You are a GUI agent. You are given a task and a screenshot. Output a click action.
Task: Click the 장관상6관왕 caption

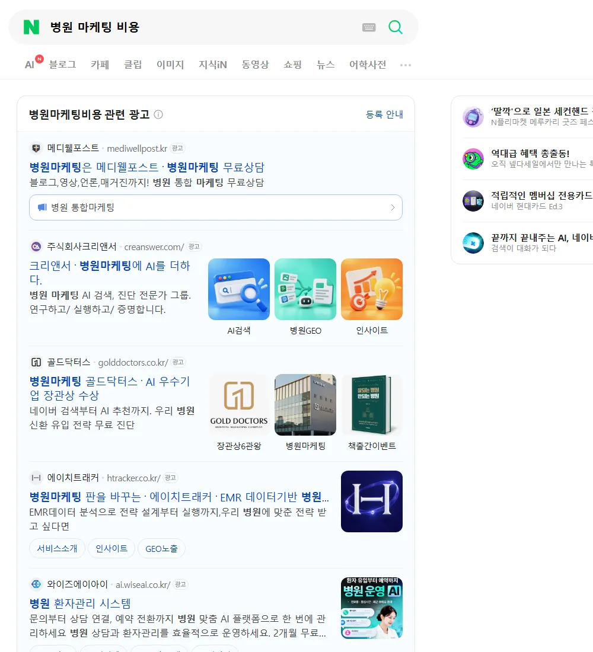tap(239, 446)
